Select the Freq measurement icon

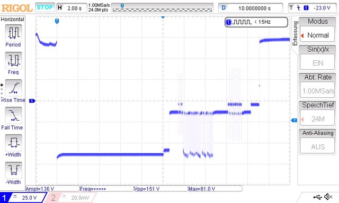[13, 60]
